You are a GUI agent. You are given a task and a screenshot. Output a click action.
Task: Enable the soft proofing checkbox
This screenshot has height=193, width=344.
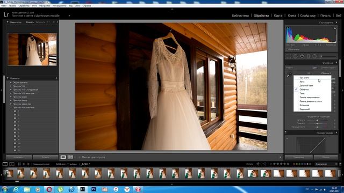[80, 157]
